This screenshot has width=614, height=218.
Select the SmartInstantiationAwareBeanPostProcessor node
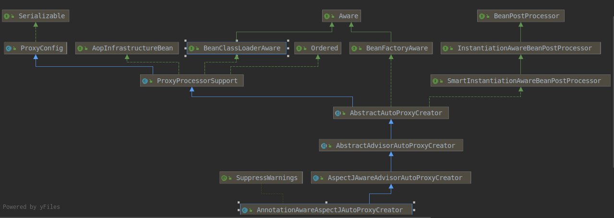click(524, 81)
